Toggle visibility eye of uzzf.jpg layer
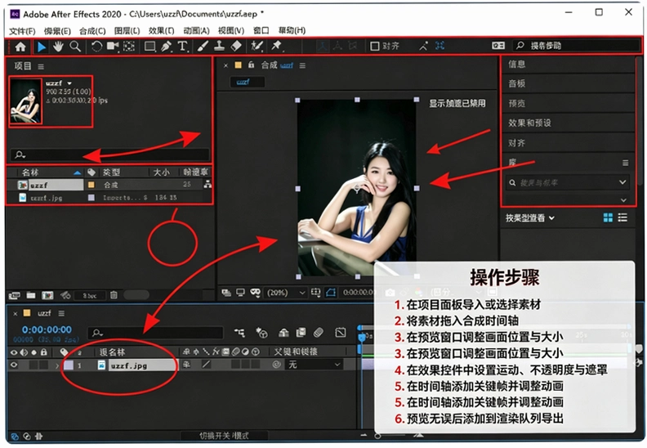Image resolution: width=647 pixels, height=448 pixels. point(15,365)
